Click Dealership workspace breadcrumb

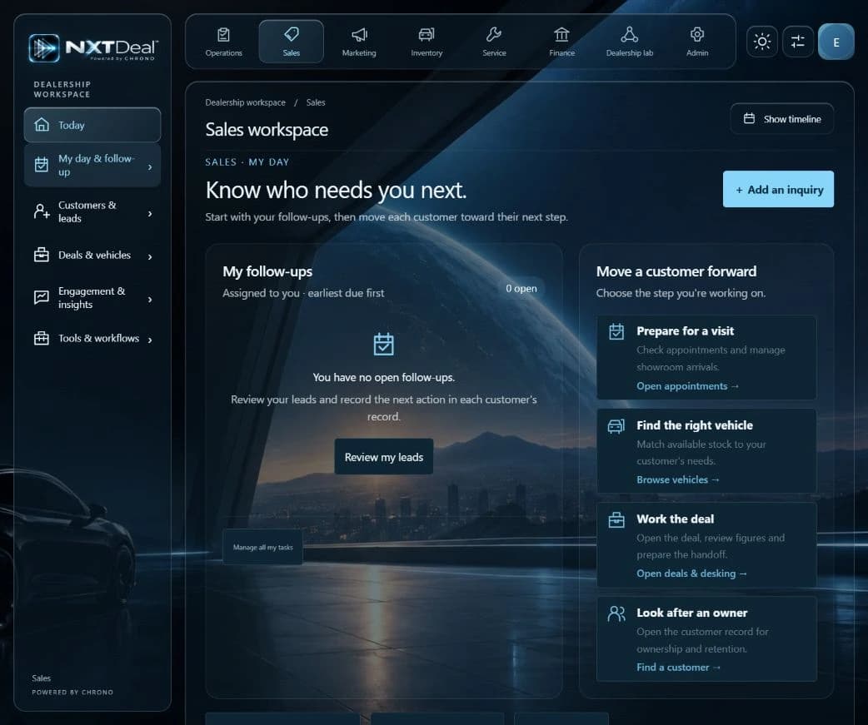[x=245, y=102]
